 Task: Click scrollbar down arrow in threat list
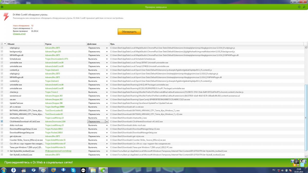[x=306, y=156]
